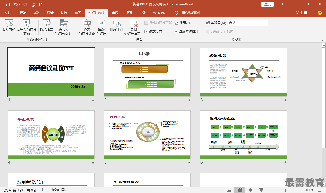
Task: Select slide 5 thumbnail 接待礼仪
Action: tap(147, 135)
